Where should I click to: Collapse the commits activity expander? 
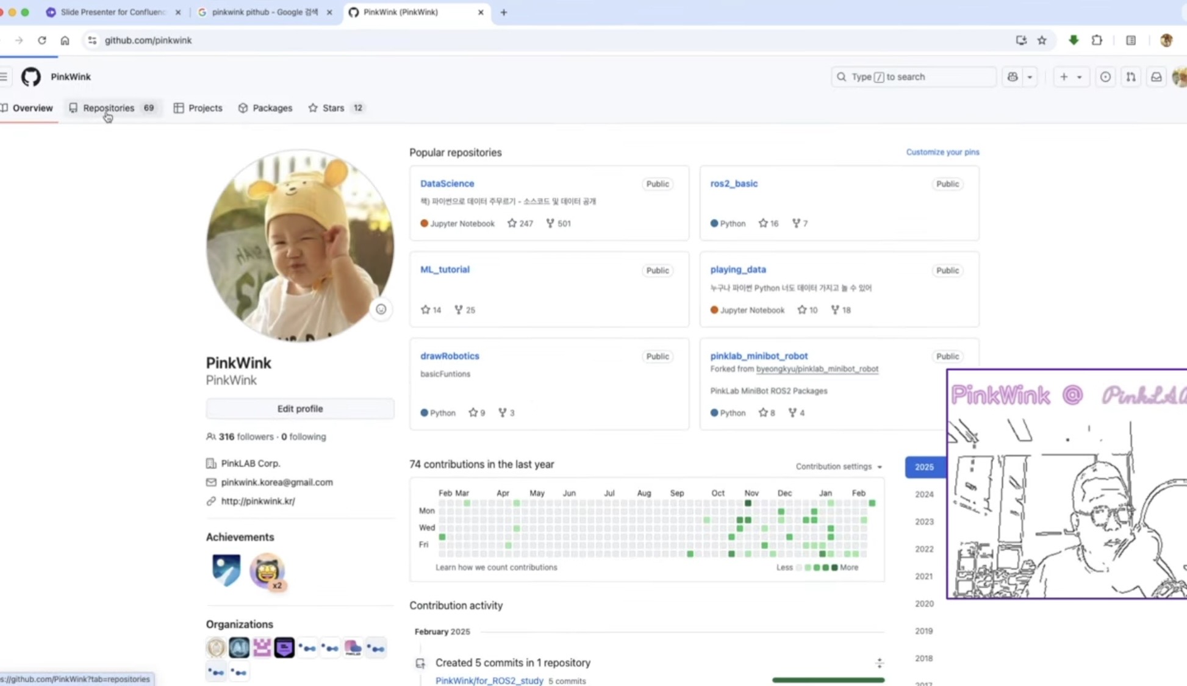pos(879,663)
